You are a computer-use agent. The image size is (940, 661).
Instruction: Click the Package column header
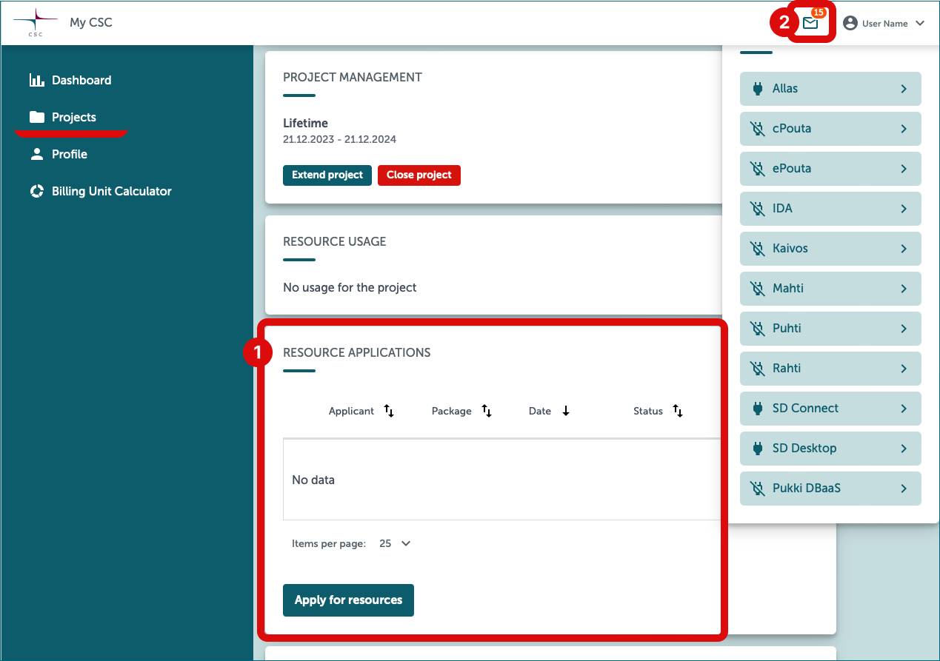coord(452,411)
